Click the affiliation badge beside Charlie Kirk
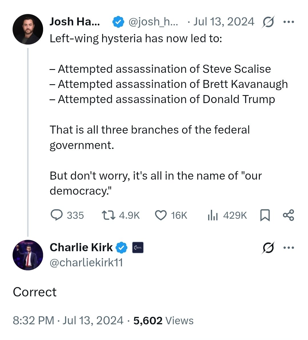 coord(138,248)
